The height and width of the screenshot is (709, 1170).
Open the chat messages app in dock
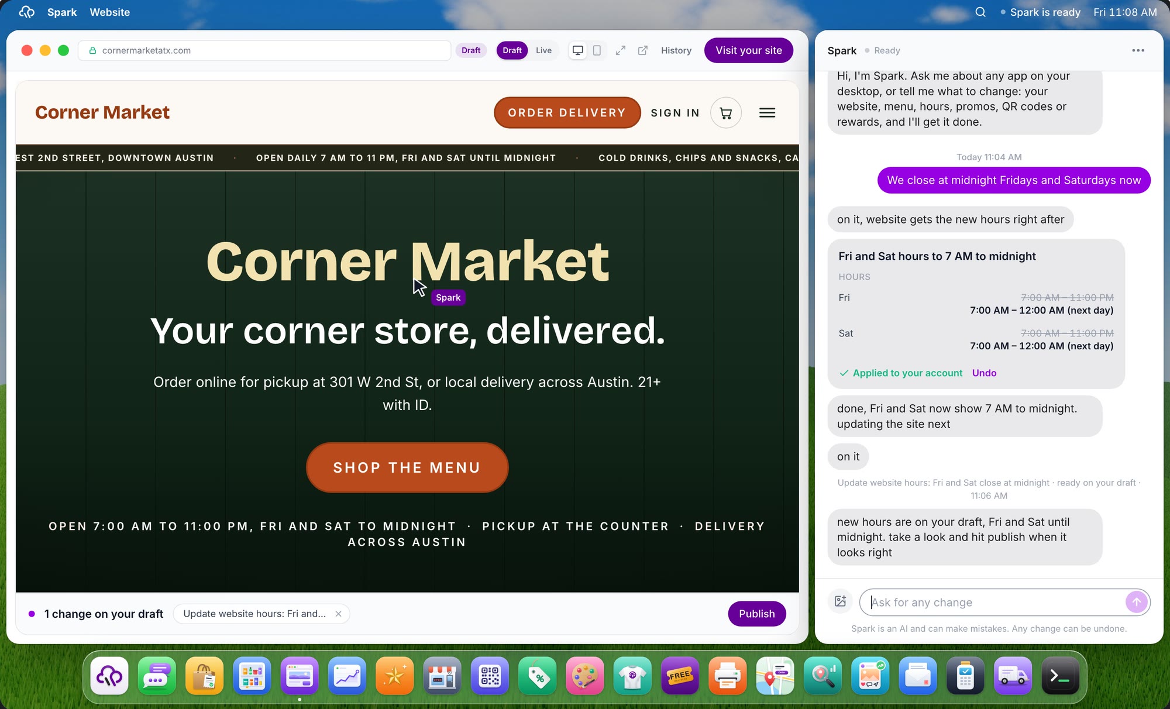point(157,676)
